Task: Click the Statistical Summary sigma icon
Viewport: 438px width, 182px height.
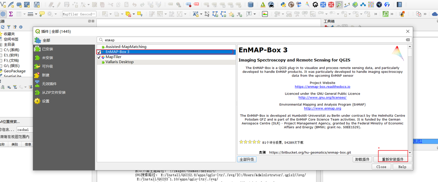Action: point(11,14)
